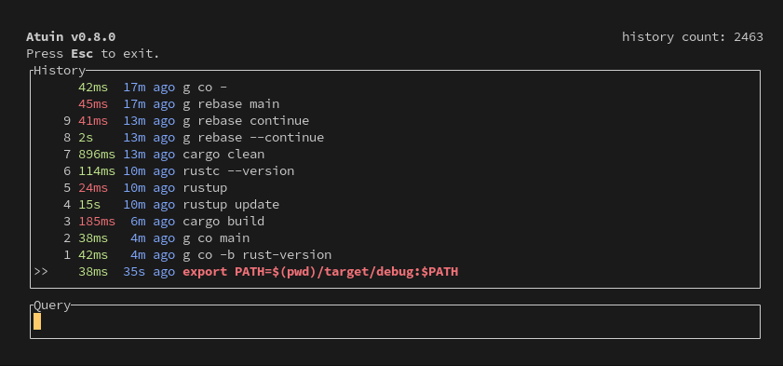Select the 'g co -' history entry
Screen dimensions: 783x366
[x=395, y=88]
